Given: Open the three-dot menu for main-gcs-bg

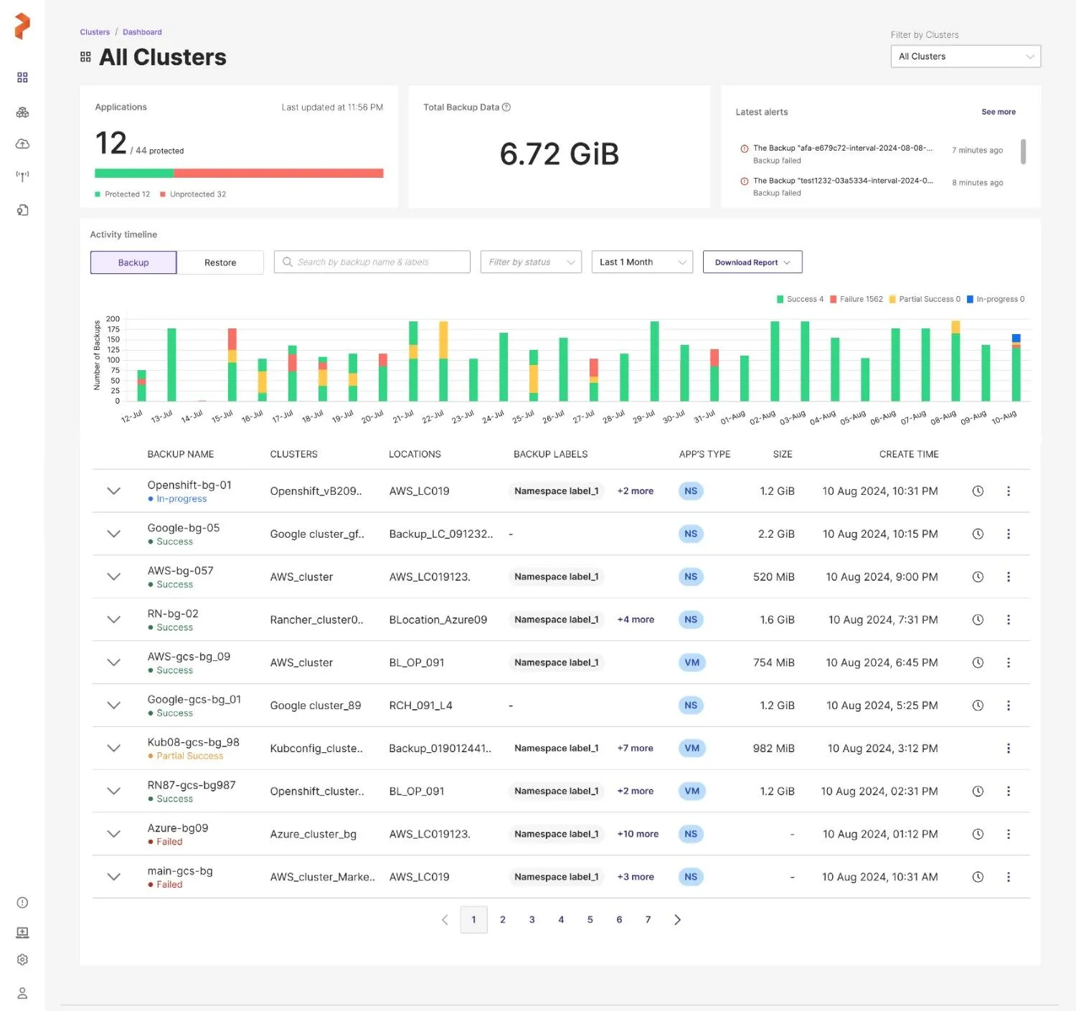Looking at the screenshot, I should 1009,877.
